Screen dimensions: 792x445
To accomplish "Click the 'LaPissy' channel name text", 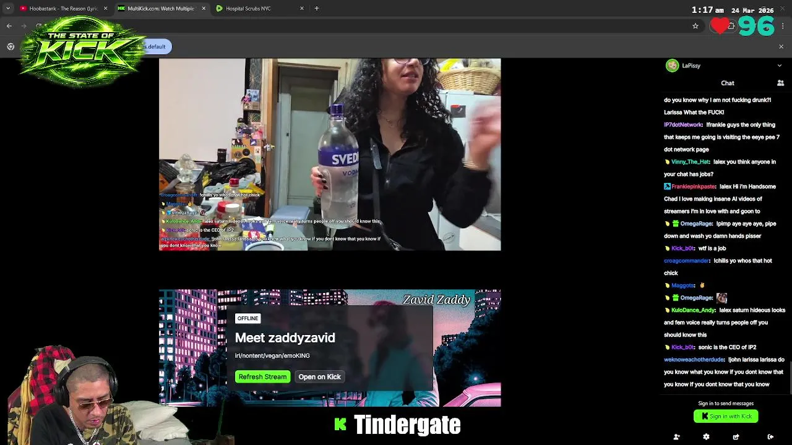I will [691, 66].
